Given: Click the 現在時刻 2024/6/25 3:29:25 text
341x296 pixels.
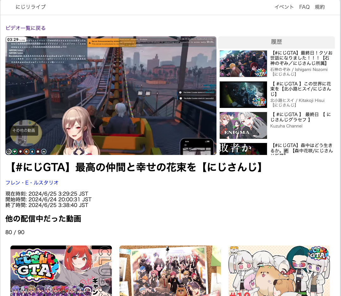Looking at the screenshot, I should 47,194.
